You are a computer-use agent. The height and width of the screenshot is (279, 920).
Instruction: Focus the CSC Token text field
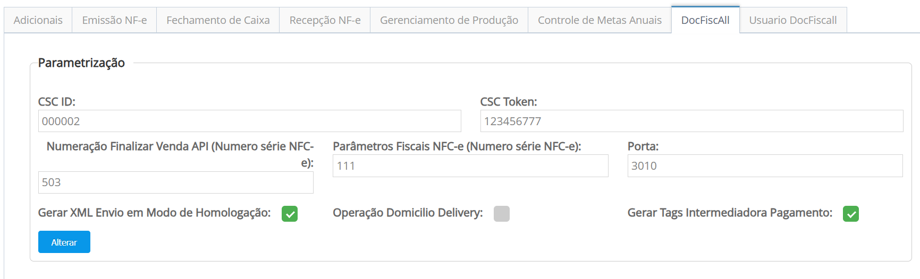691,121
